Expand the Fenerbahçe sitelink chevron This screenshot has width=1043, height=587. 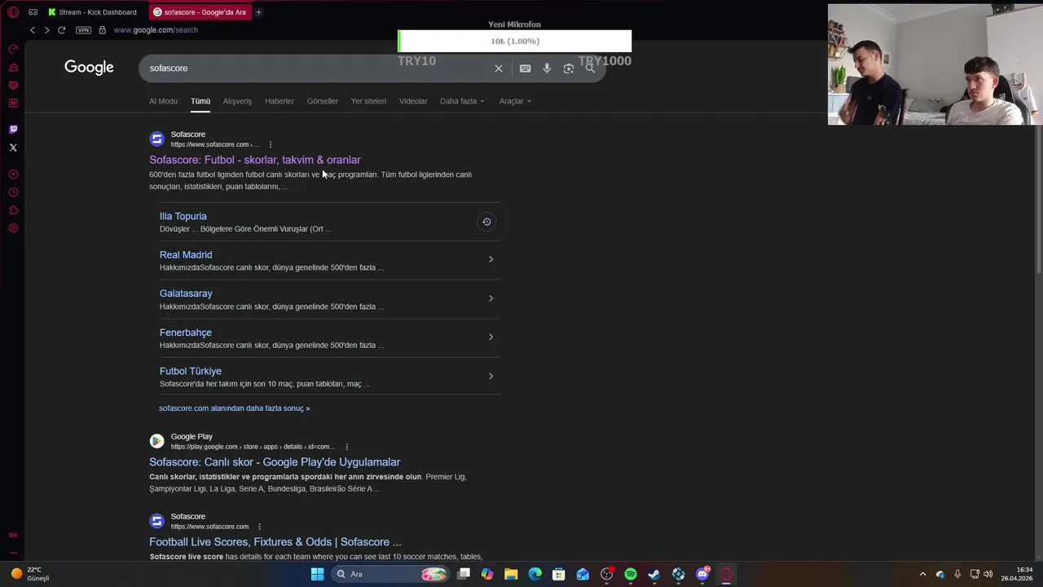pos(491,337)
